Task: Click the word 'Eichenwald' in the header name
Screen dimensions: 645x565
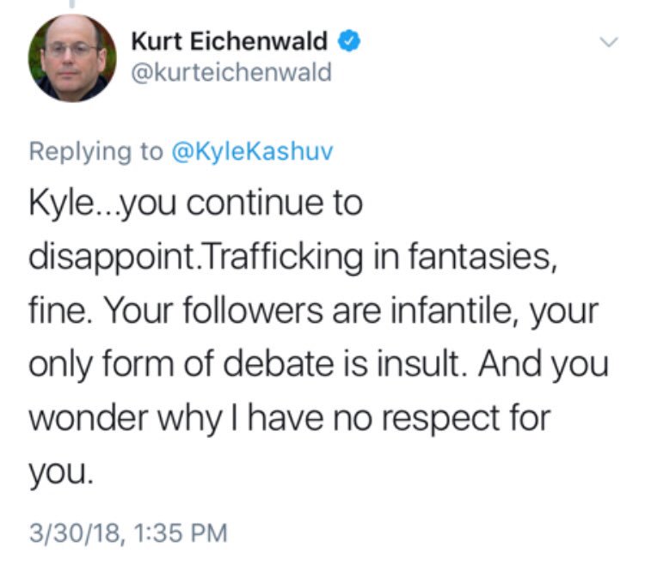Action: pyautogui.click(x=259, y=41)
